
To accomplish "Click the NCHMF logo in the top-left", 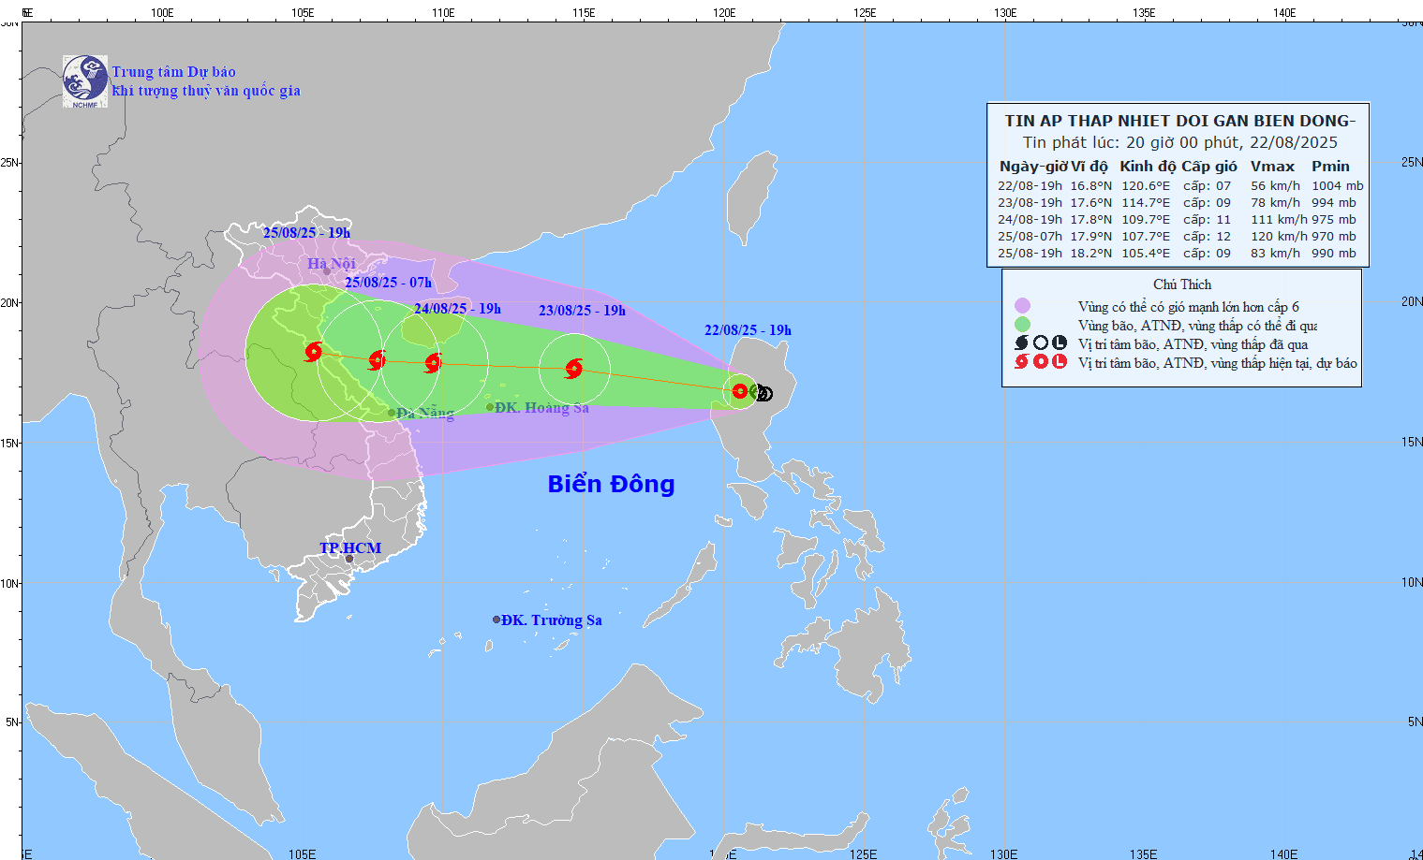I will 84,81.
